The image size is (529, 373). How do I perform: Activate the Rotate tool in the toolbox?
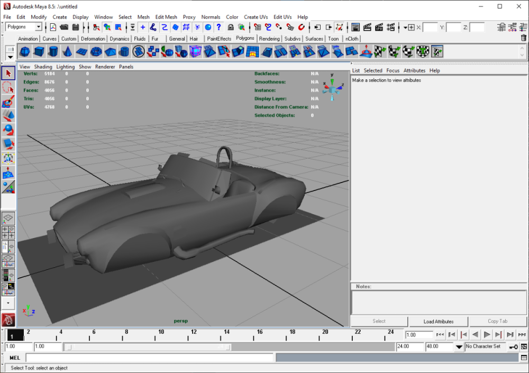(x=8, y=130)
